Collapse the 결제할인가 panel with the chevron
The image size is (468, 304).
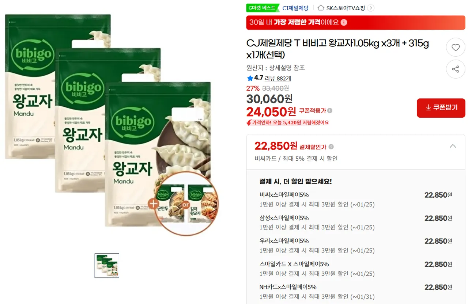453,146
